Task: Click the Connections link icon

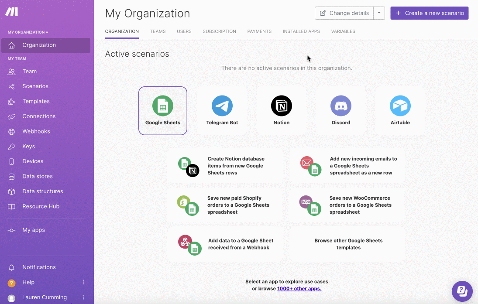Action: tap(12, 116)
